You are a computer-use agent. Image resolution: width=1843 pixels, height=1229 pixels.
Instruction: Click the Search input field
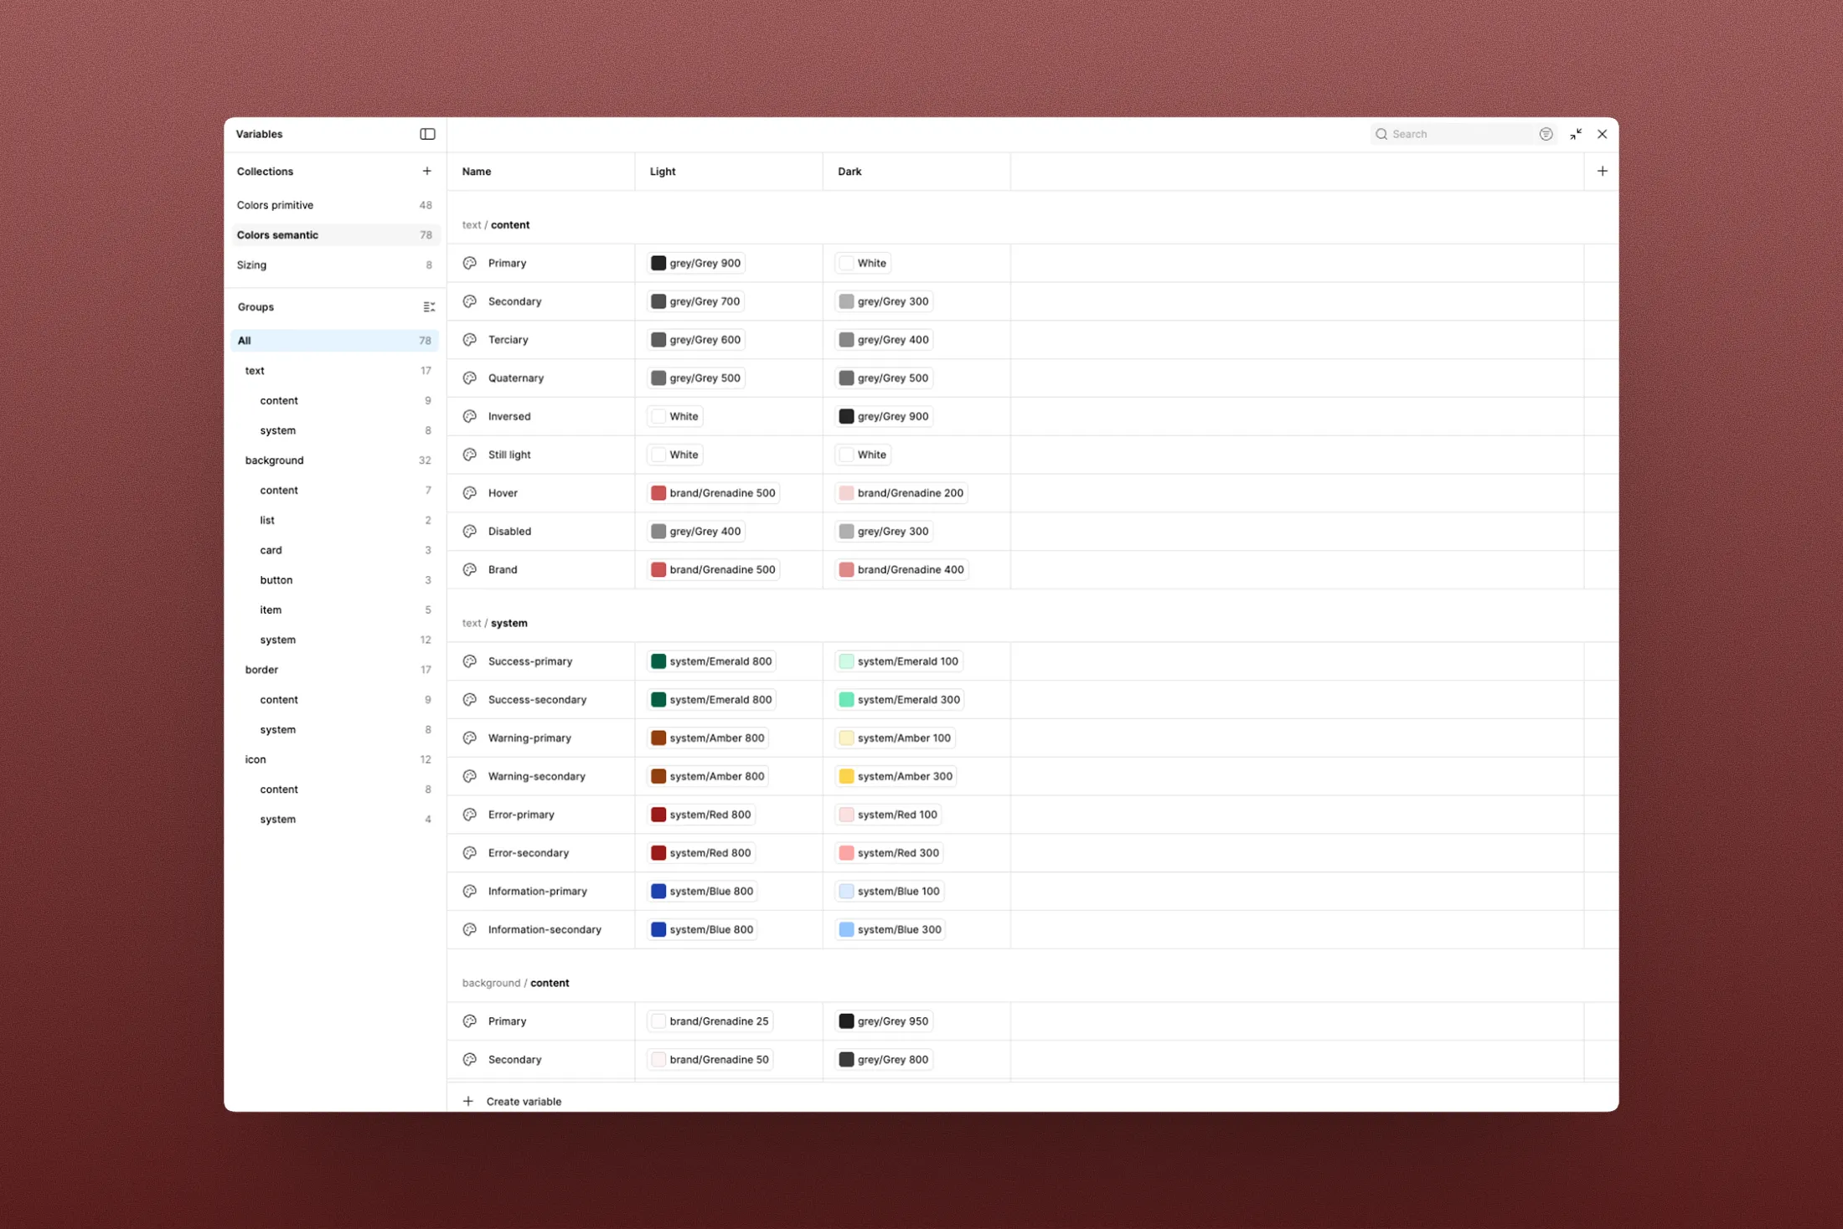[x=1462, y=134]
